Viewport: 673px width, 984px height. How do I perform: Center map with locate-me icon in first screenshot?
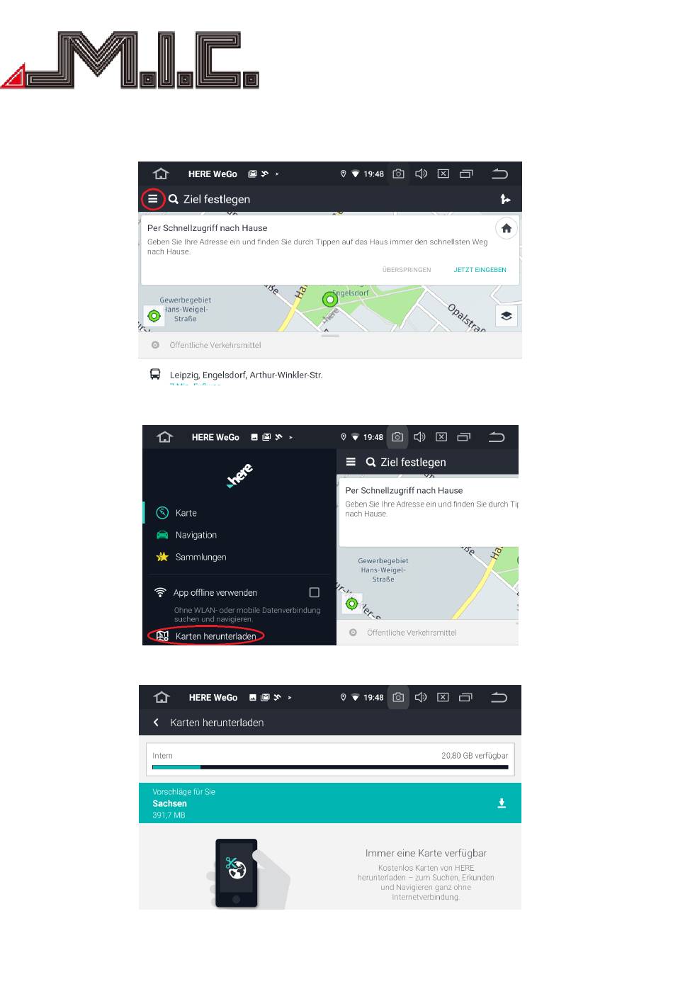pyautogui.click(x=154, y=315)
